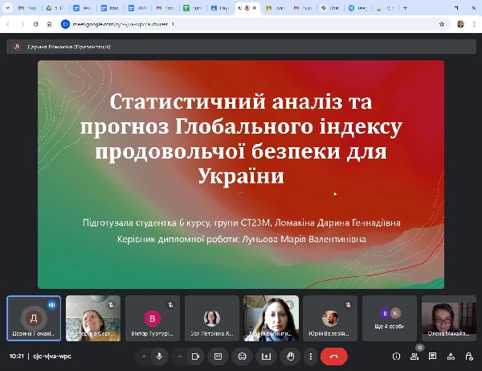This screenshot has width=482, height=371.
Task: Select the Віктор participant tile
Action: [x=153, y=318]
